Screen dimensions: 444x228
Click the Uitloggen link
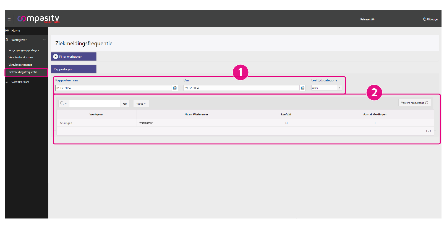tap(433, 19)
